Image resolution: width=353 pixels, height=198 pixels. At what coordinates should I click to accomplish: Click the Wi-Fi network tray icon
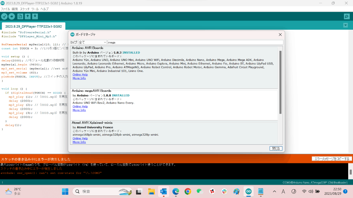coord(304,191)
